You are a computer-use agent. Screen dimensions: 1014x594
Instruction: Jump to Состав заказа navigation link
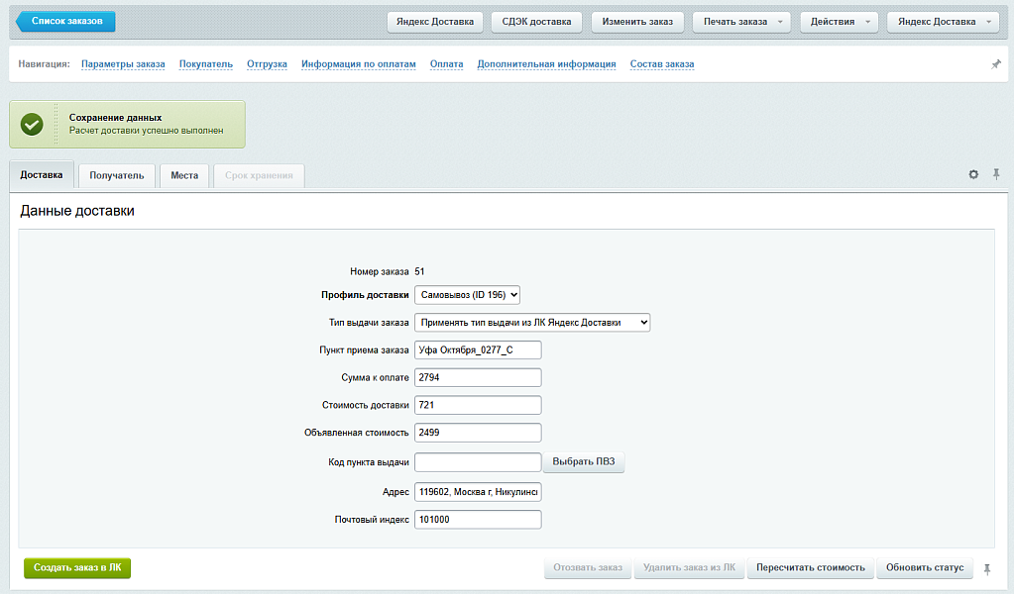coord(661,64)
